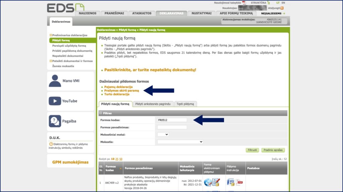Image resolution: width=343 pixels, height=192 pixels.
Task: Expand Pateikti dokumentai ir formos item
Action: [51, 61]
